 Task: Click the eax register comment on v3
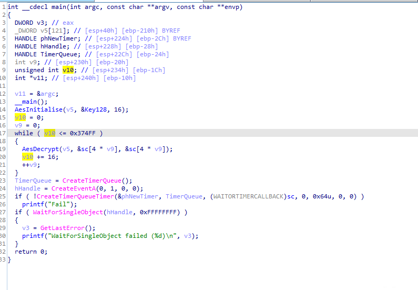click(68, 23)
